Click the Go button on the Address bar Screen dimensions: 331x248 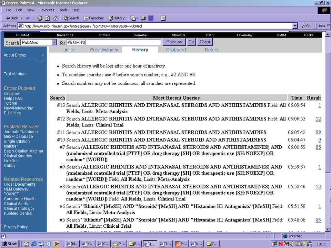(x=306, y=26)
